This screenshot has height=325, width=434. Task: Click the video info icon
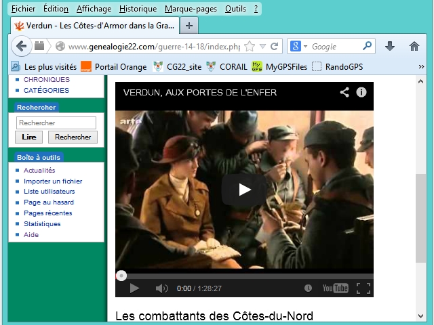click(361, 92)
